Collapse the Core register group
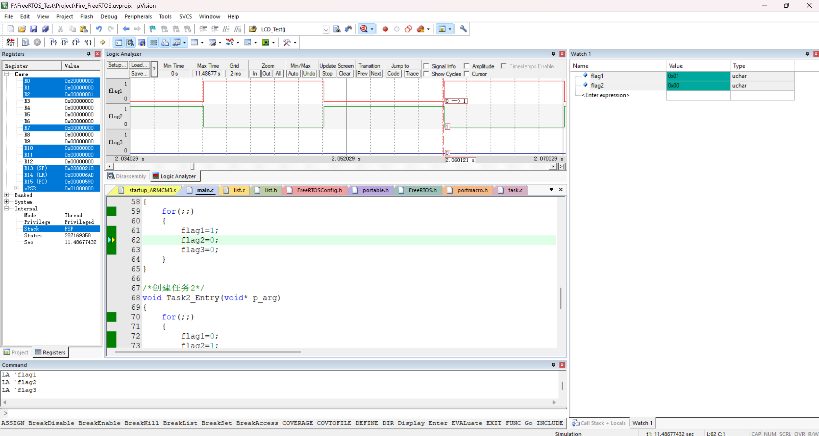Screen dimensions: 819x436 click(x=6, y=74)
